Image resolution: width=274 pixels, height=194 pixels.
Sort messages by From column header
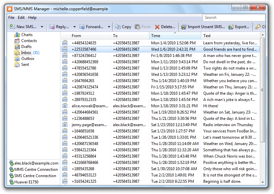tap(90, 36)
